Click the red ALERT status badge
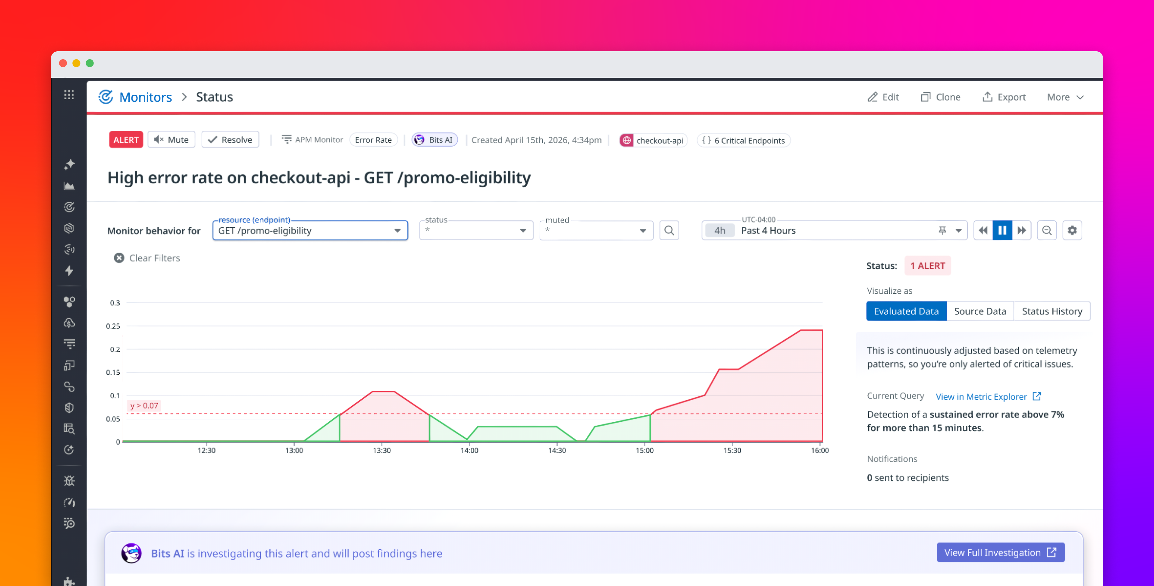Image resolution: width=1154 pixels, height=586 pixels. (x=126, y=140)
